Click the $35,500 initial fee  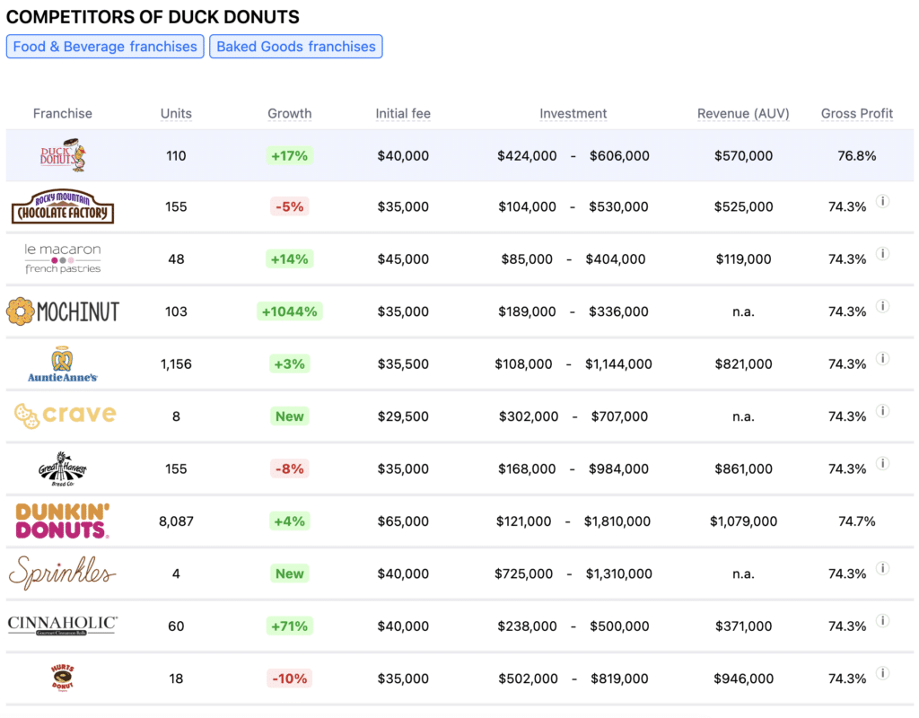(403, 364)
